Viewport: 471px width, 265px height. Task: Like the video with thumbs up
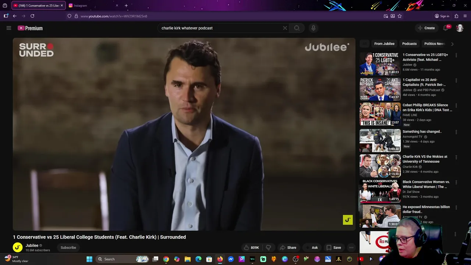251,248
